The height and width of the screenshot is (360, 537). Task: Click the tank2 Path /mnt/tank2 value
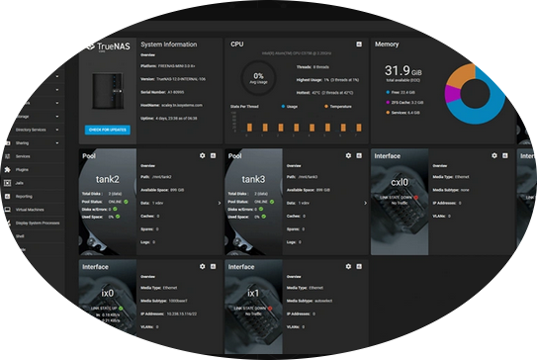[x=162, y=177]
